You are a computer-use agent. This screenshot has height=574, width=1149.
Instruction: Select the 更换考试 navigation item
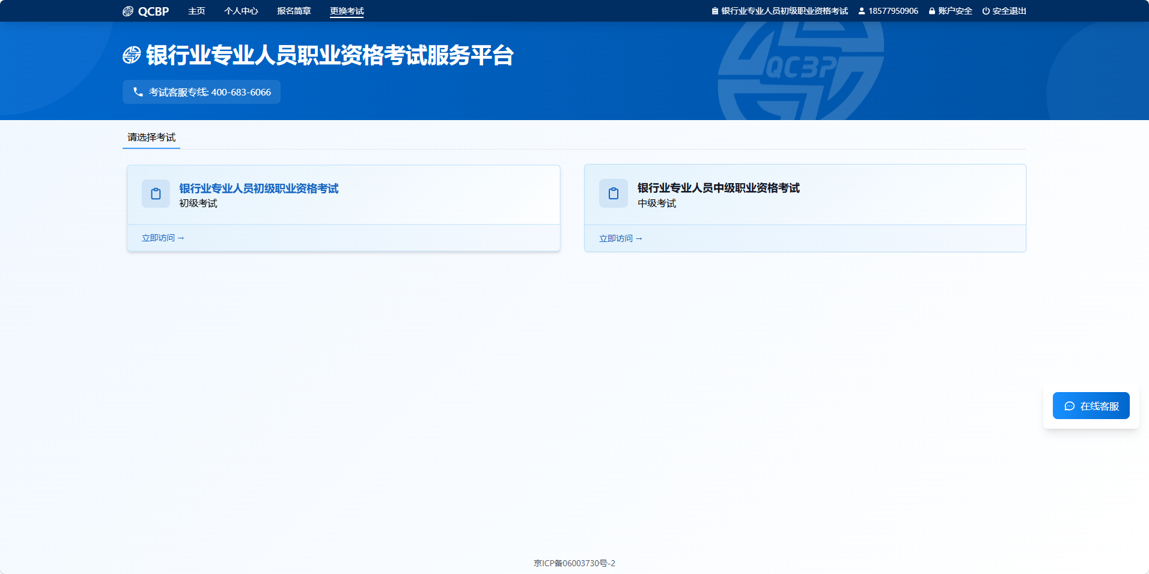[x=347, y=11]
